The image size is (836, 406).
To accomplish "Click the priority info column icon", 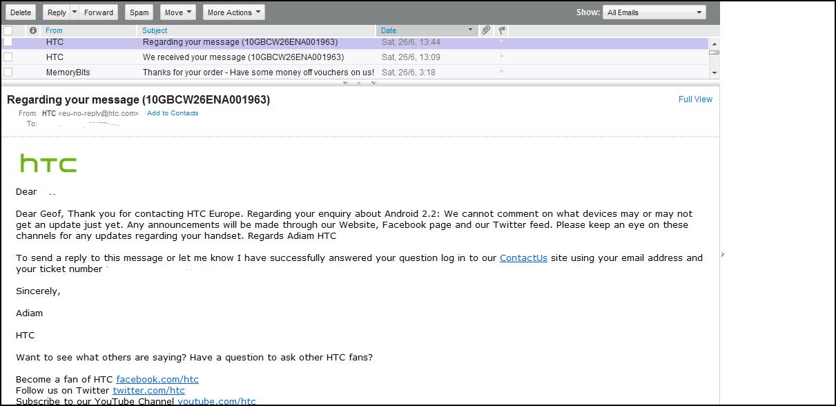I will [32, 30].
